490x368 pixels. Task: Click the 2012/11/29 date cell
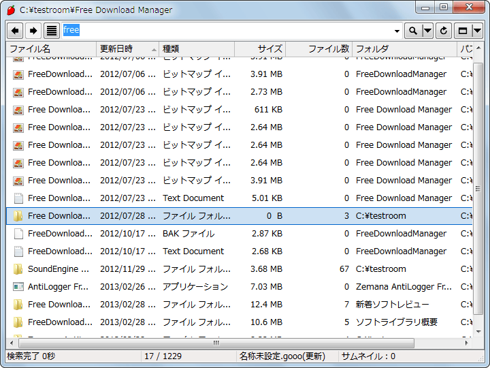[x=128, y=269]
